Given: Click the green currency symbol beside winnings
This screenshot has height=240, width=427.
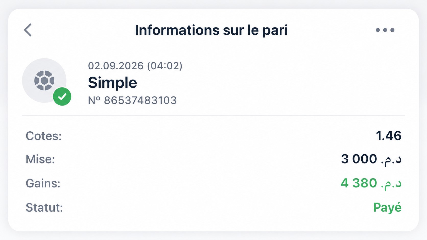Looking at the screenshot, I should pos(391,184).
